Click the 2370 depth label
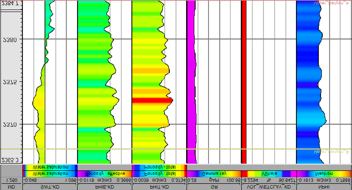The image size is (352, 190). (10, 125)
